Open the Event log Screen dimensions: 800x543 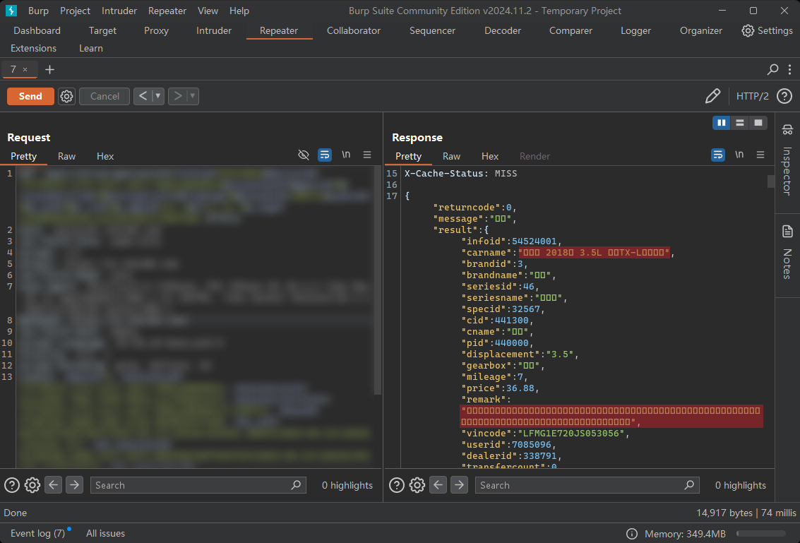point(37,533)
